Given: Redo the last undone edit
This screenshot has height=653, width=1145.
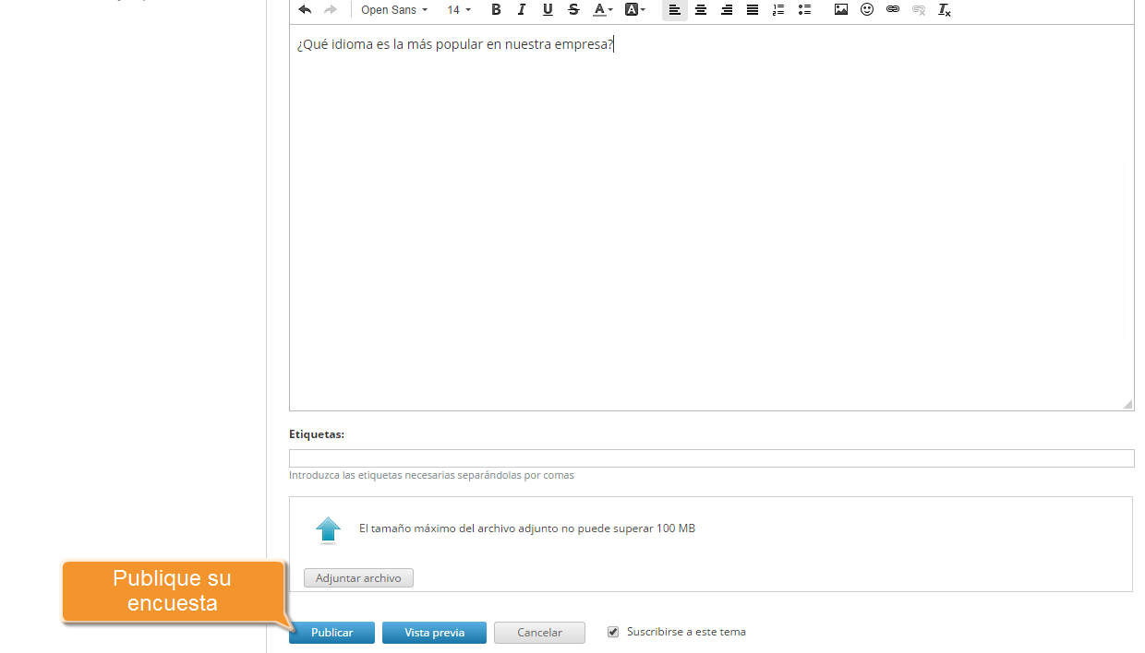Looking at the screenshot, I should click(331, 9).
